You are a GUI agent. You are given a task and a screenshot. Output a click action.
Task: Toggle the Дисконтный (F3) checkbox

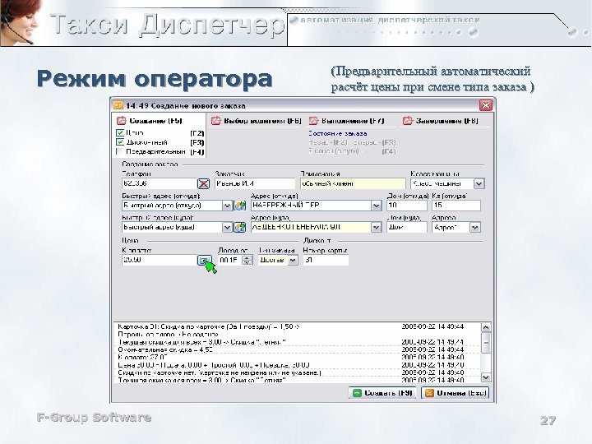(120, 142)
